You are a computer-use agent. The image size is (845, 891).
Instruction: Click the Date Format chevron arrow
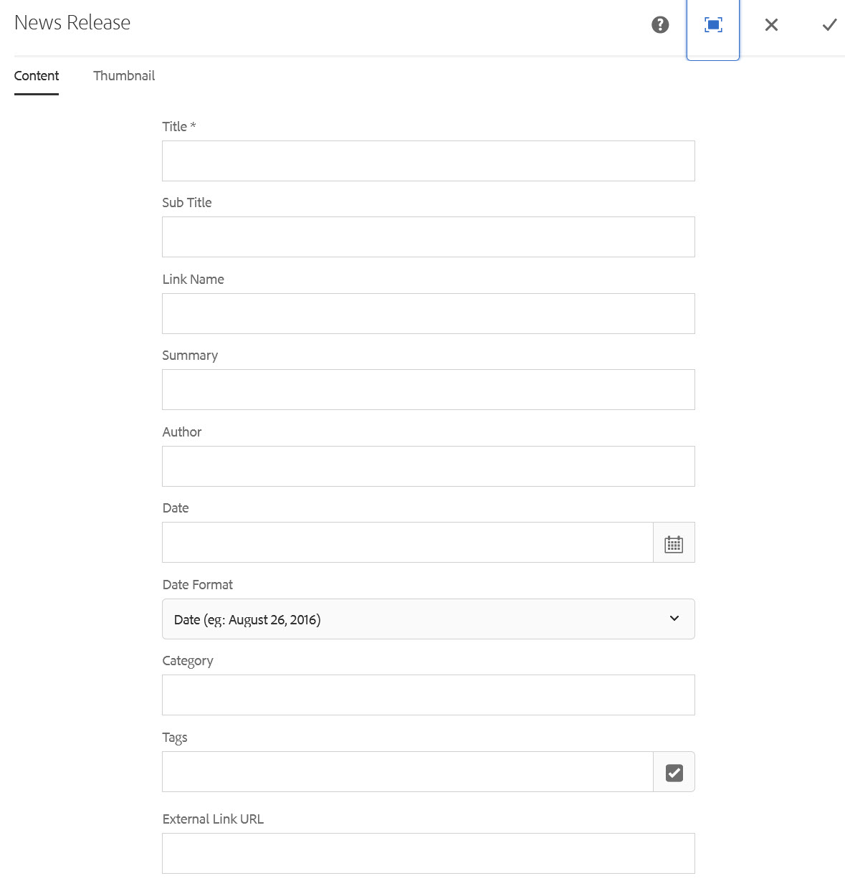click(x=674, y=619)
